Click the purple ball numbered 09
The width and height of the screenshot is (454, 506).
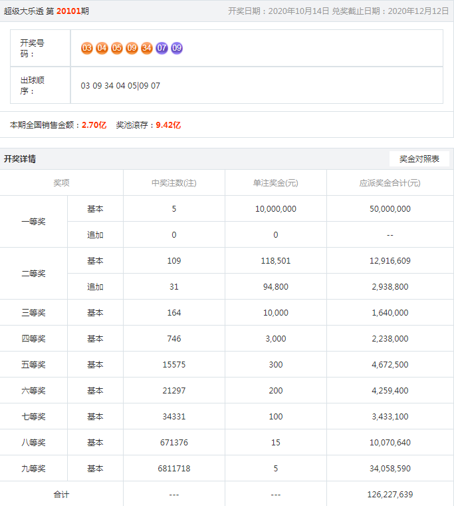(x=177, y=48)
